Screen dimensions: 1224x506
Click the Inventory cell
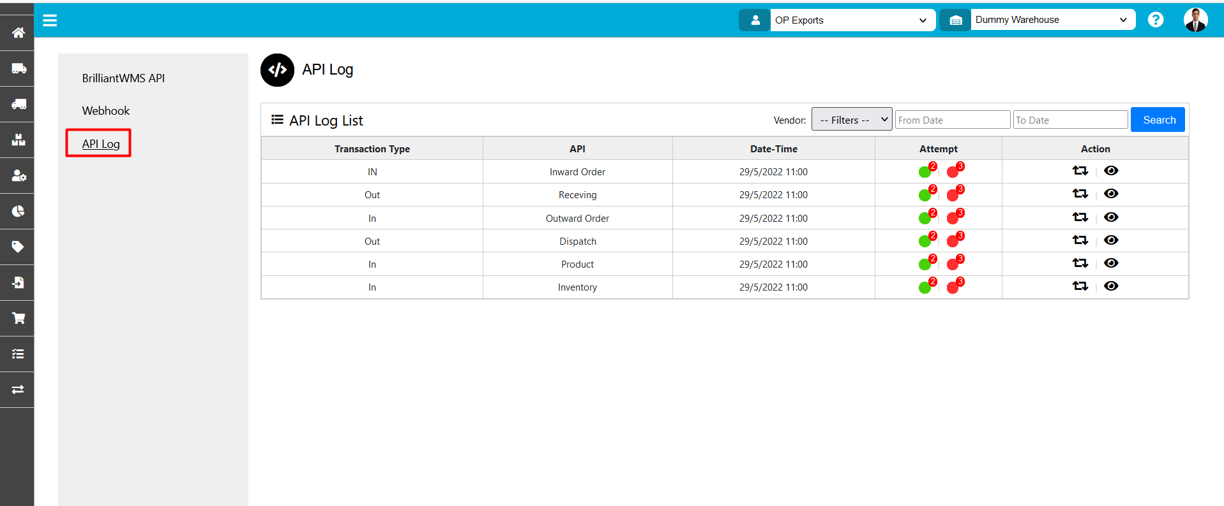(x=578, y=287)
